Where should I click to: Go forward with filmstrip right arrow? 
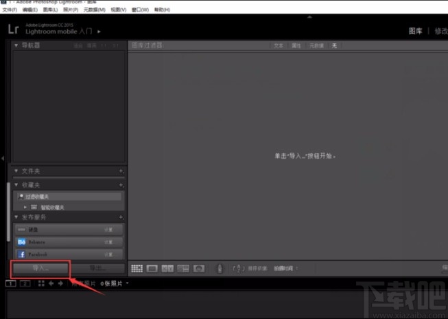click(x=60, y=283)
